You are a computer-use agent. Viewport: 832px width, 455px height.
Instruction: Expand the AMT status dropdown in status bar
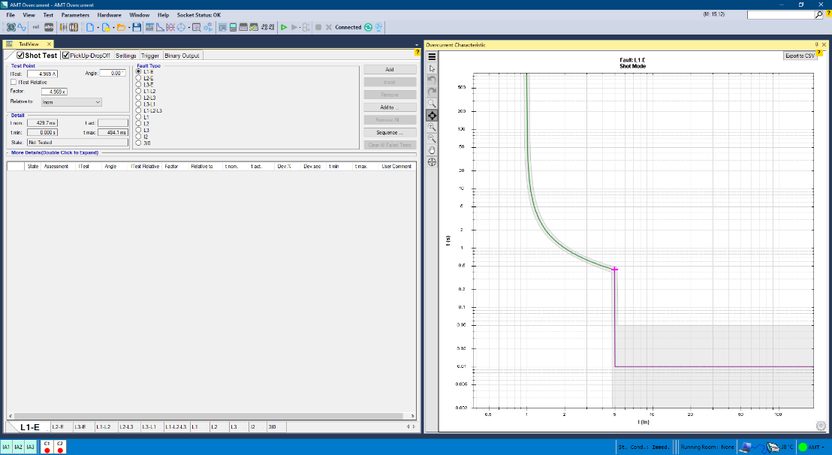click(823, 447)
